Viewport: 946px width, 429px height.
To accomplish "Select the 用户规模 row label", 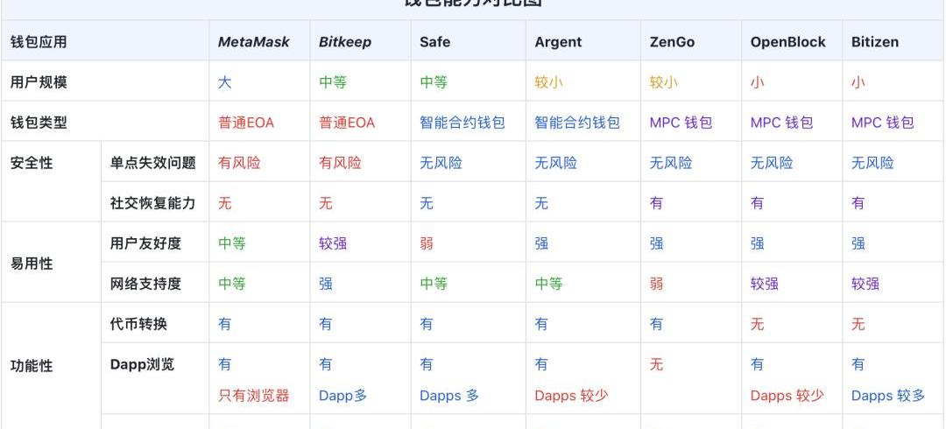I will tap(39, 82).
